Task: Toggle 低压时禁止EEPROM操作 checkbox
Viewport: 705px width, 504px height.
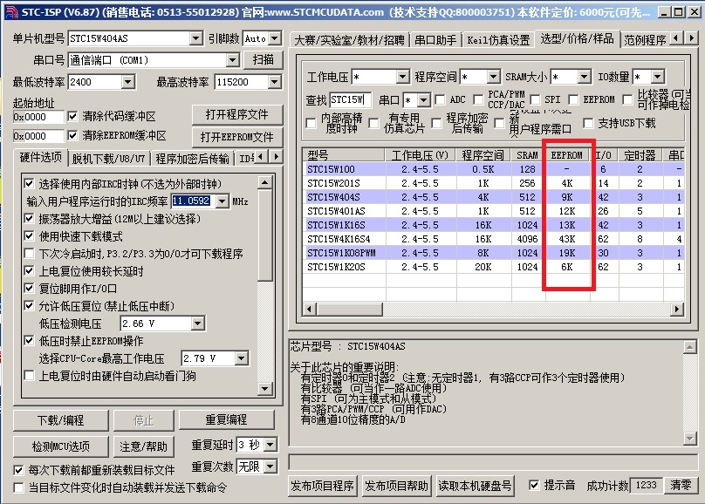Action: point(29,340)
